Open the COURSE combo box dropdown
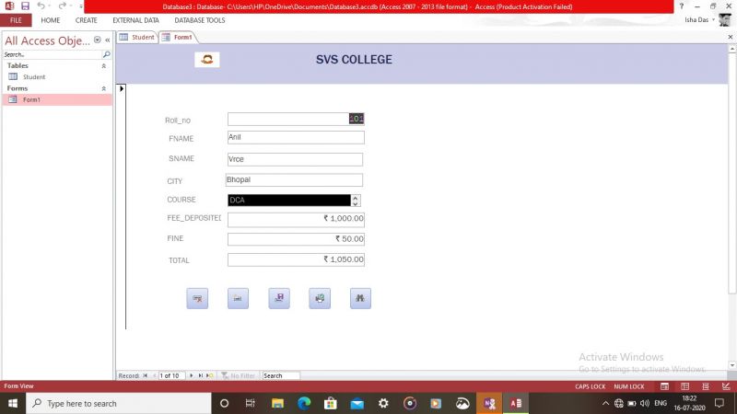The width and height of the screenshot is (737, 414). point(356,200)
